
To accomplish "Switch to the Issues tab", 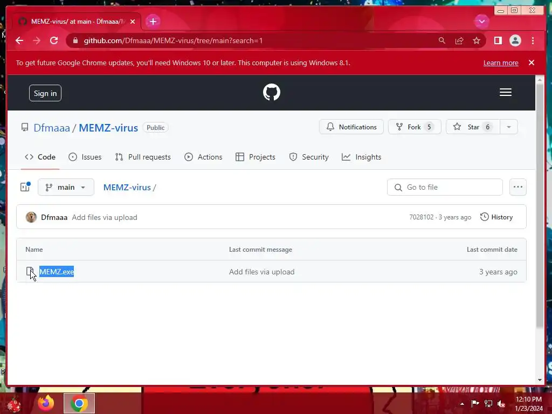I will (x=85, y=157).
